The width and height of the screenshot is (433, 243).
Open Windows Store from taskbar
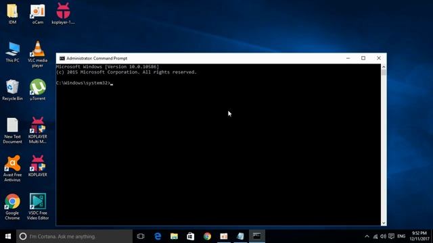click(191, 236)
